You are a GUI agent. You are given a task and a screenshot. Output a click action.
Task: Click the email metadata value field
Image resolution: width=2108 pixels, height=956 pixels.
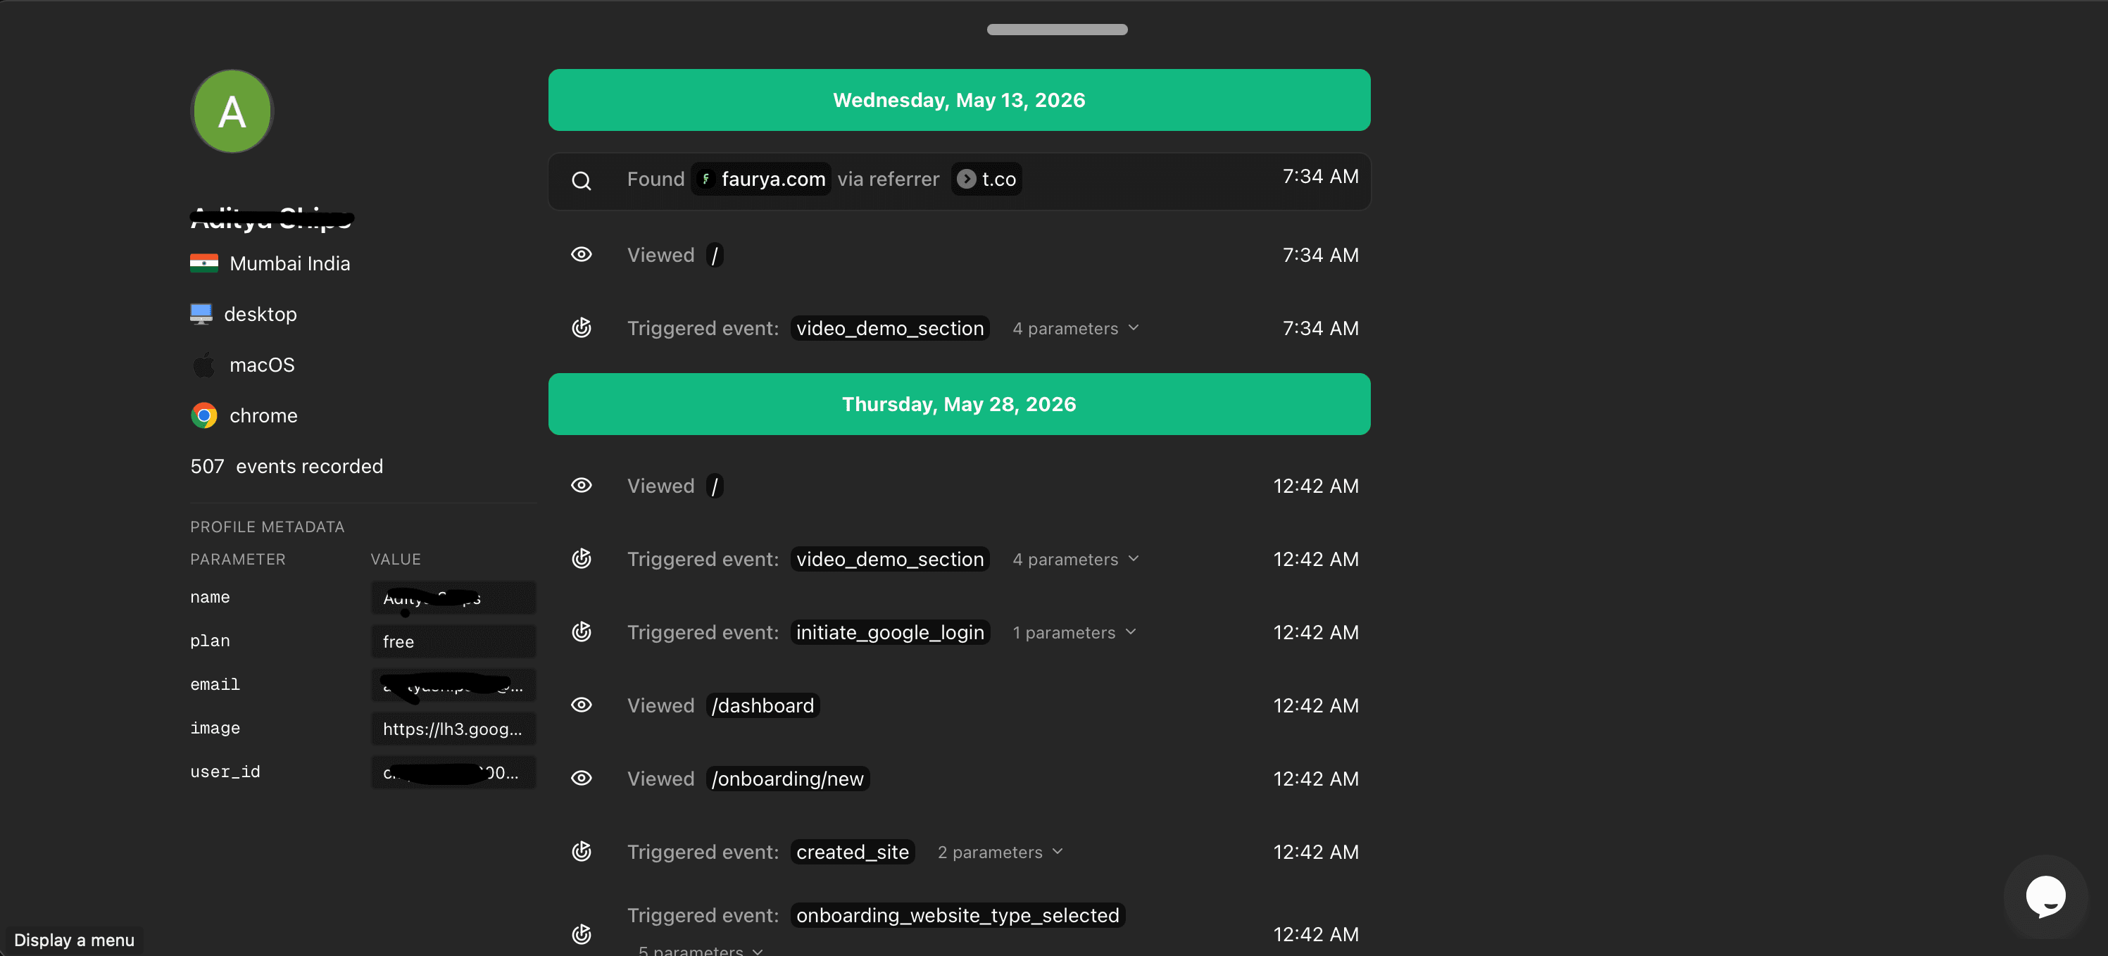click(453, 685)
